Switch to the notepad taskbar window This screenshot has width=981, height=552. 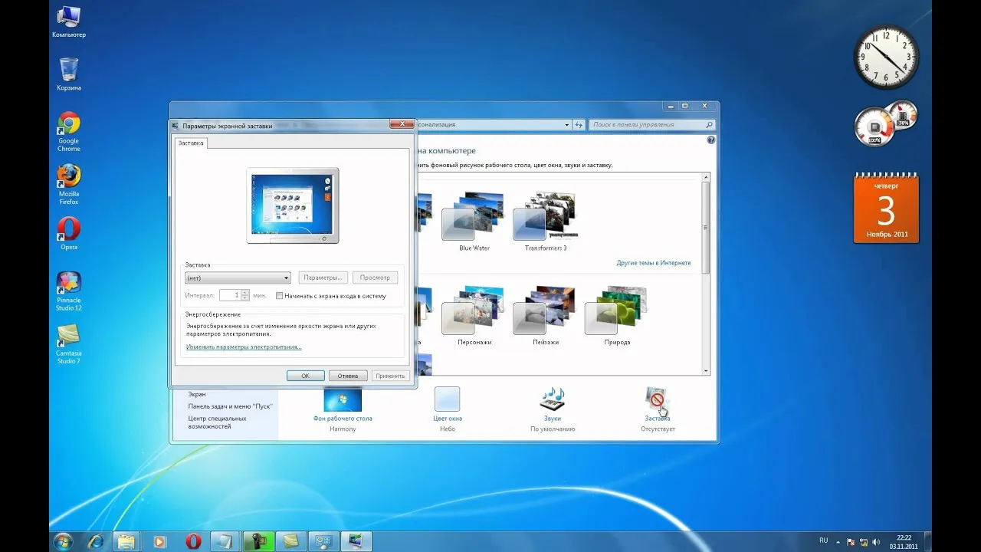(226, 541)
